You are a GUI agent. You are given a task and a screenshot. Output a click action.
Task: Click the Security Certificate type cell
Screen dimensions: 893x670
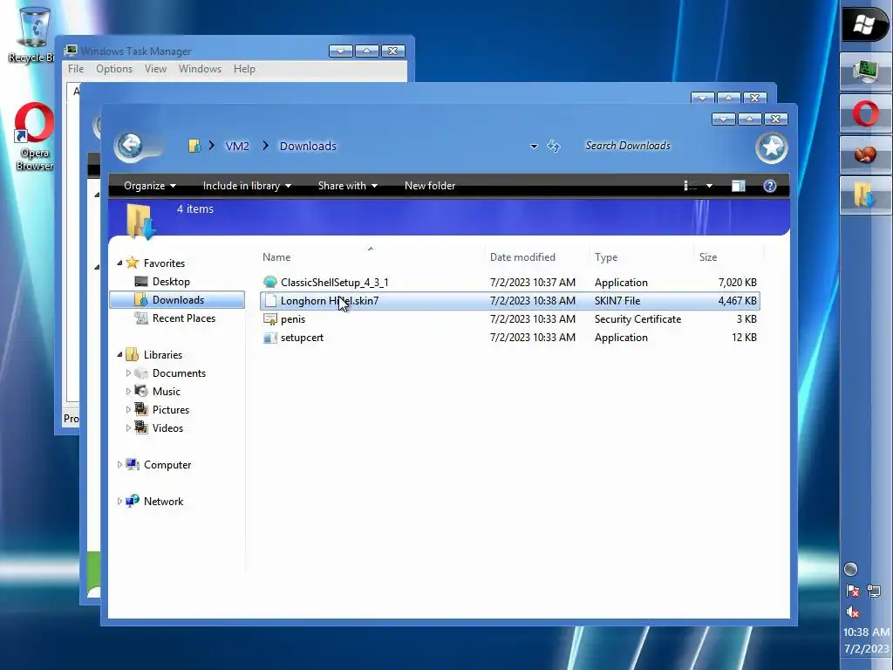[637, 319]
